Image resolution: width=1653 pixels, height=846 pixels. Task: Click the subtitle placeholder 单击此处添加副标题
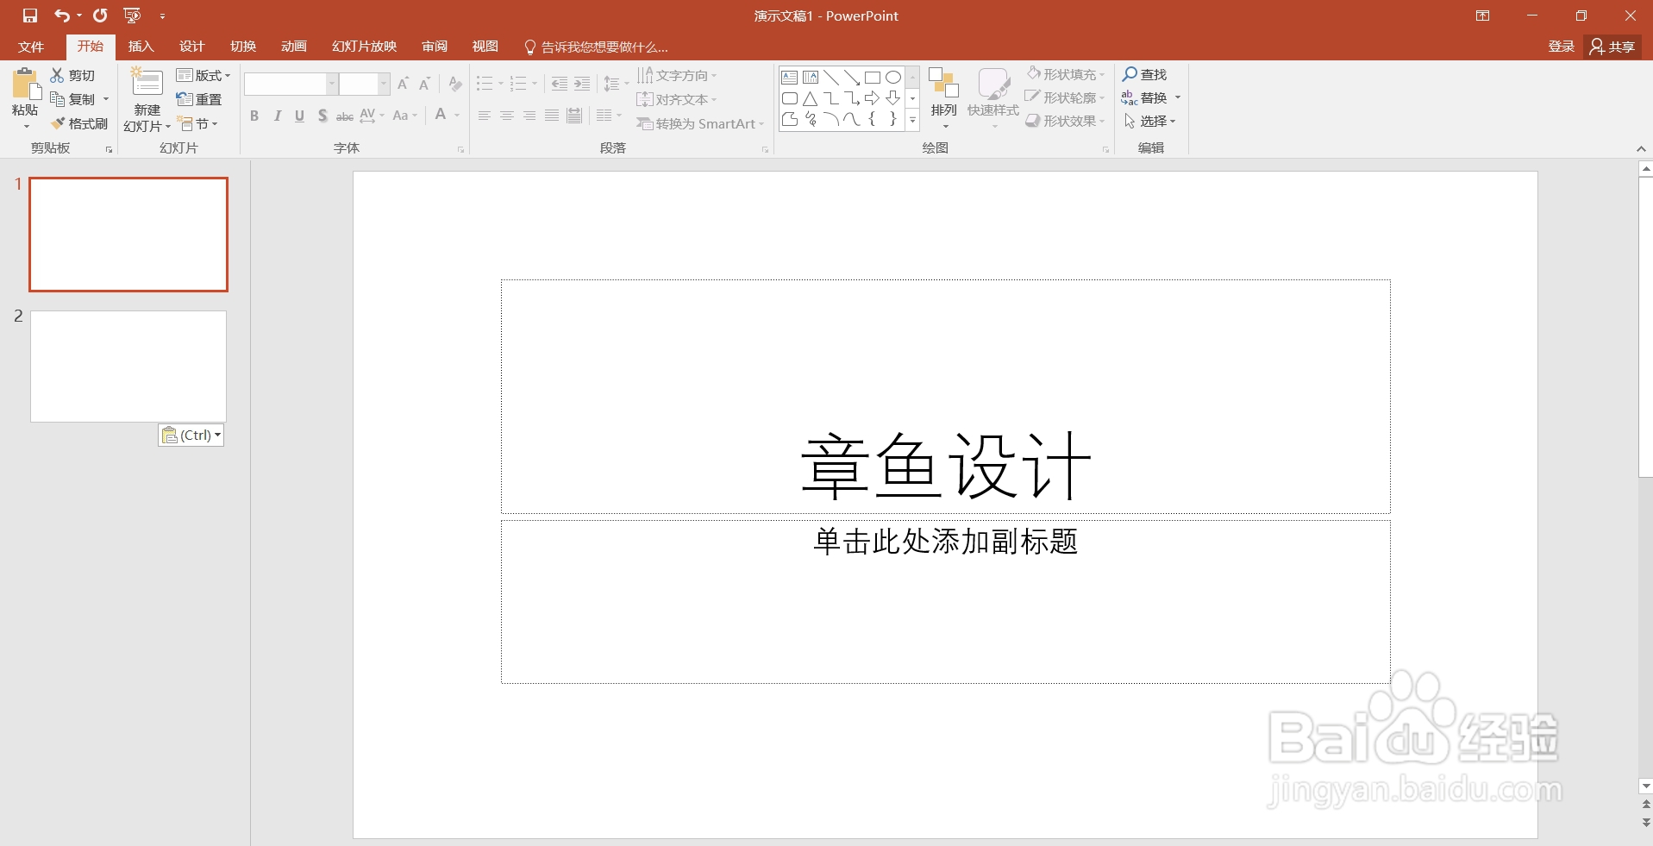coord(946,542)
